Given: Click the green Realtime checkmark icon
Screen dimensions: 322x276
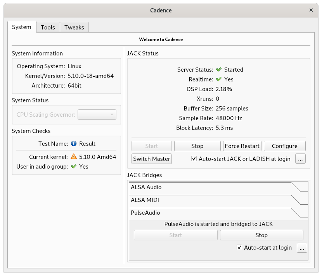Looking at the screenshot, I should pos(219,79).
